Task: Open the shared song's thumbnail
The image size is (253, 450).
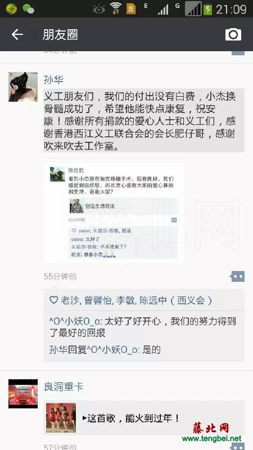Action: [61, 418]
